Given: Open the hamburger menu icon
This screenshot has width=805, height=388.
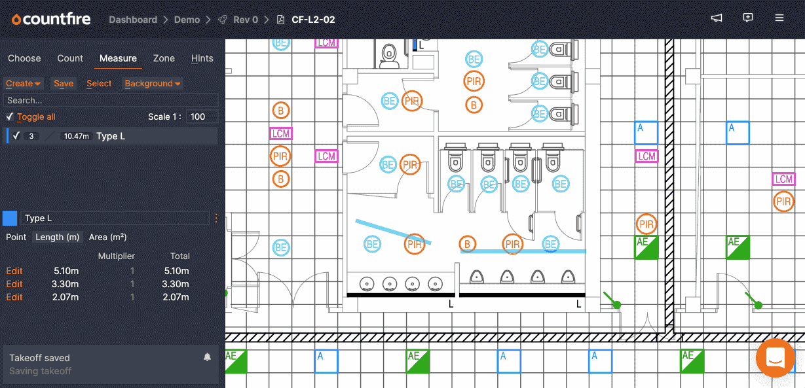Looking at the screenshot, I should tap(779, 18).
